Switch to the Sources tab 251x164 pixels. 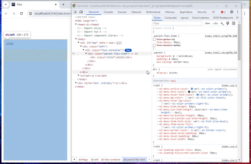pos(122,12)
